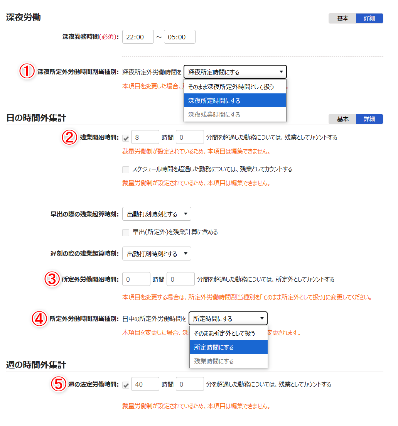Open the 早出の際の残業起算時刻 dropdown
398x426 pixels.
click(156, 214)
